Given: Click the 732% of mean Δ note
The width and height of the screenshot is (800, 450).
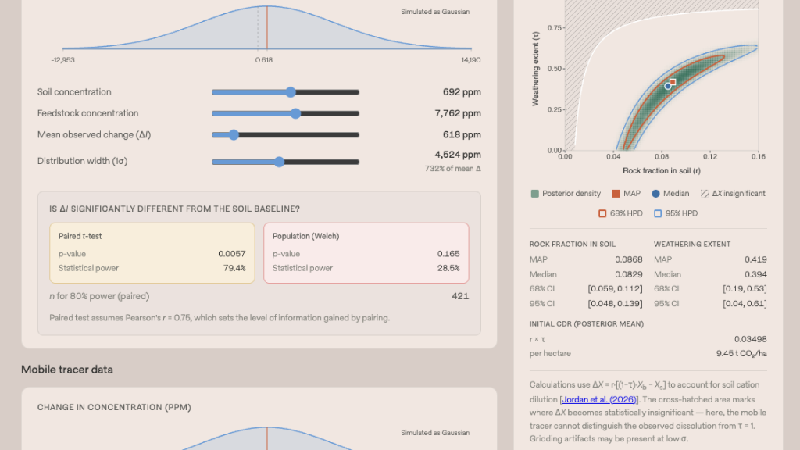Looking at the screenshot, I should (x=452, y=169).
